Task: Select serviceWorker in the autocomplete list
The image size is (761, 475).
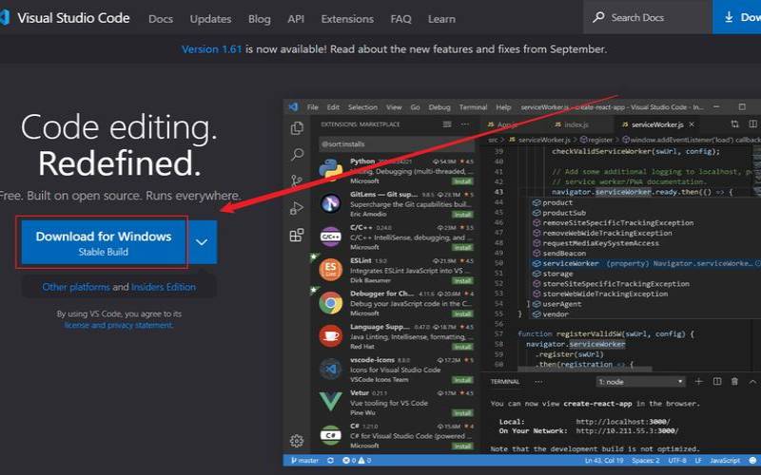Action: coord(646,264)
